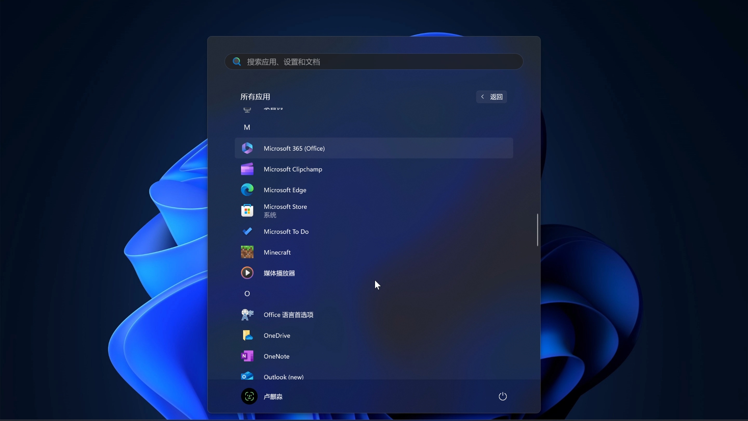The width and height of the screenshot is (748, 421).
Task: Select the OneDrive label
Action: 277,335
